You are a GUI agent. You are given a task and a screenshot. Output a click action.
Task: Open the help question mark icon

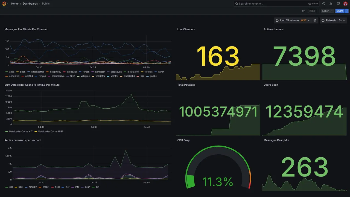pos(324,4)
